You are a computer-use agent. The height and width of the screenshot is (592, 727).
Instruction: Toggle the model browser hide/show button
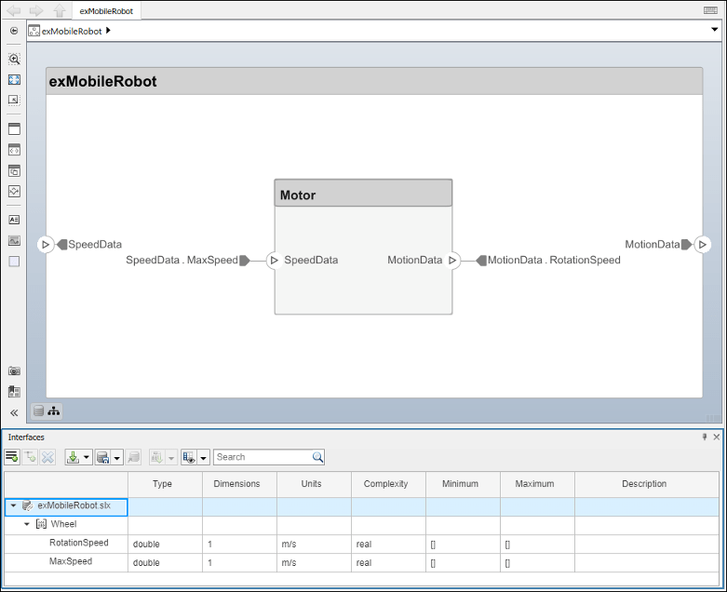[14, 31]
